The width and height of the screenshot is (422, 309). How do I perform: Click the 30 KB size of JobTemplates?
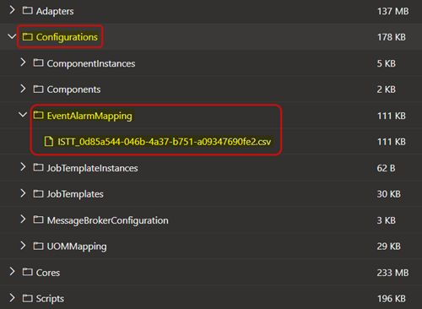pyautogui.click(x=389, y=194)
